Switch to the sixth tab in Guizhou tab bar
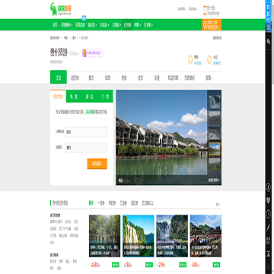Screen dimensions: 274x274 point(140,78)
